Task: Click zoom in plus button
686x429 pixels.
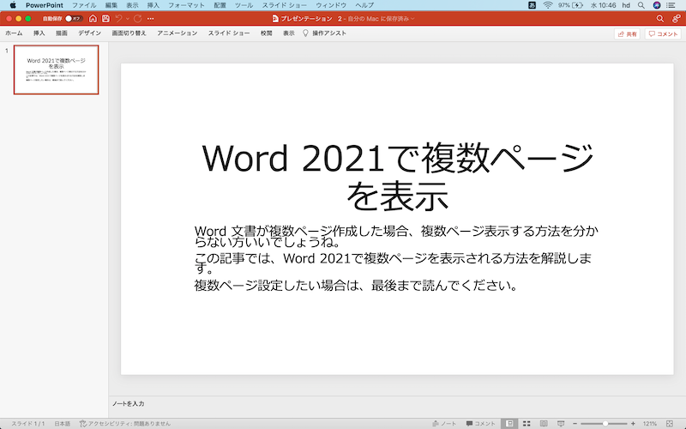Action: [x=633, y=424]
